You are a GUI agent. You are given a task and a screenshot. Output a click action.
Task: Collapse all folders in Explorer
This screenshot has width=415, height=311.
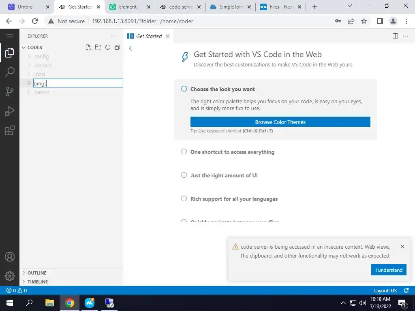[x=118, y=47]
